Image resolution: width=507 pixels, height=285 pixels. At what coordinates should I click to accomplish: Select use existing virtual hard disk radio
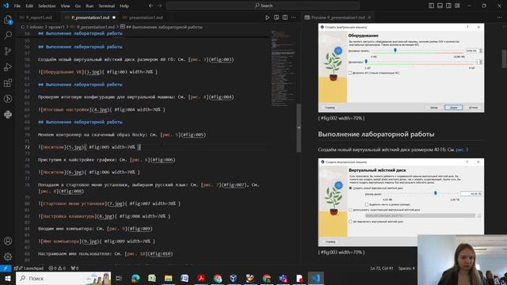point(350,210)
